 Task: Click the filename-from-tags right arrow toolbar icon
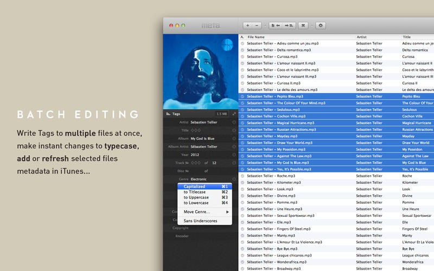click(289, 25)
